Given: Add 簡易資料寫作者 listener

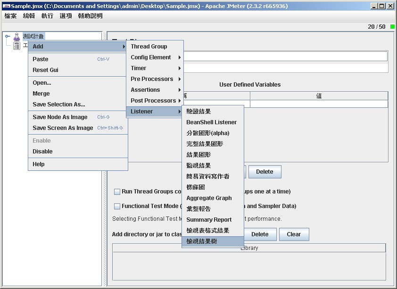Looking at the screenshot, I should tap(213, 177).
